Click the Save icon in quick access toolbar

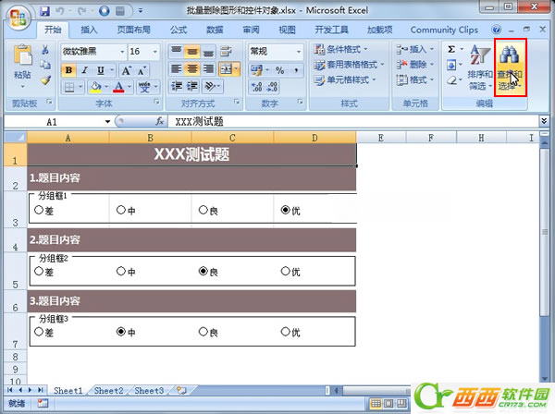click(45, 11)
